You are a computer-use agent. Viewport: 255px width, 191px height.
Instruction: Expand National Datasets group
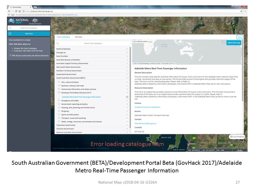[x=92, y=49]
